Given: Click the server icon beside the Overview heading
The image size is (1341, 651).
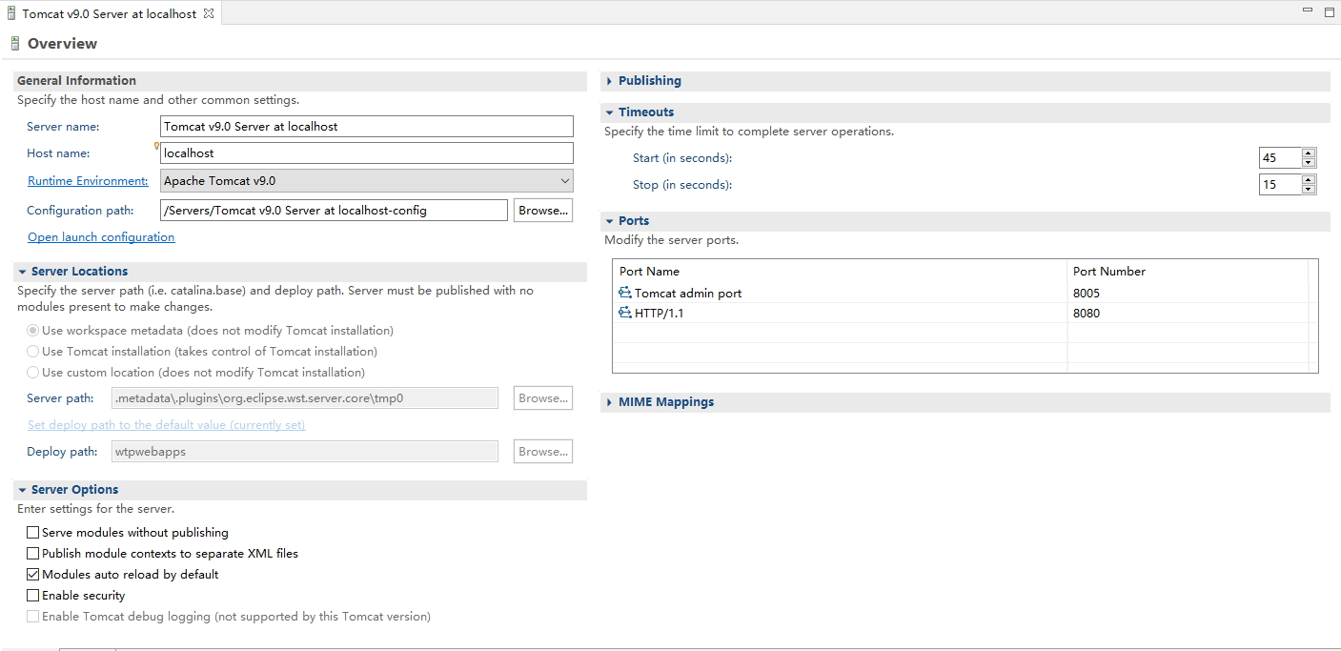Looking at the screenshot, I should tap(15, 43).
